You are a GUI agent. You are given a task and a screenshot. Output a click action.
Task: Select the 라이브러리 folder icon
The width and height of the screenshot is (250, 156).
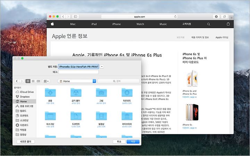pyautogui.click(x=127, y=116)
